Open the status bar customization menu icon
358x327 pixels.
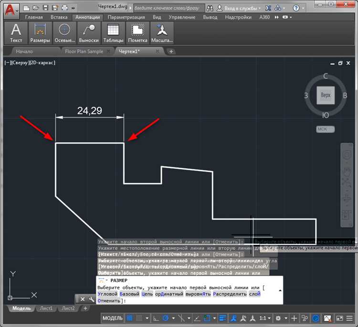(x=349, y=318)
